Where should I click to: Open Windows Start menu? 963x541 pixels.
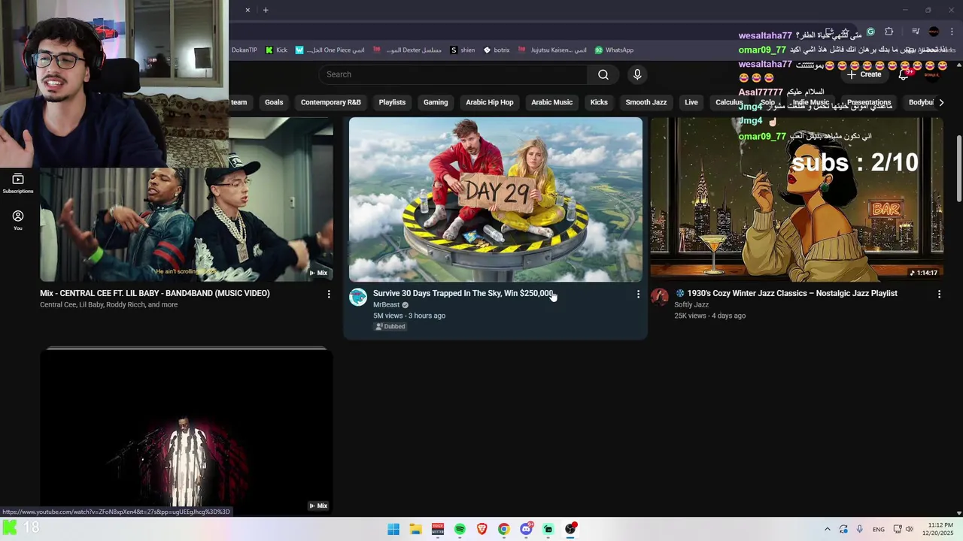[393, 529]
